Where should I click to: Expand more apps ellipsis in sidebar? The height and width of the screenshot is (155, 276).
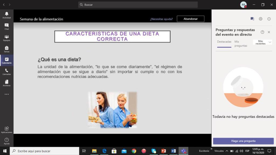6,94
